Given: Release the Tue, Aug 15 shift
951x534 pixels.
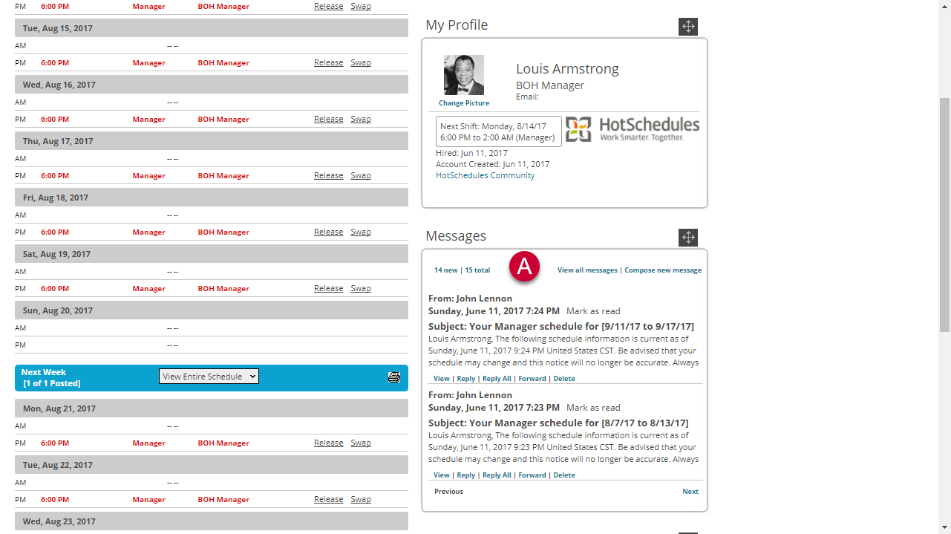Looking at the screenshot, I should (328, 62).
